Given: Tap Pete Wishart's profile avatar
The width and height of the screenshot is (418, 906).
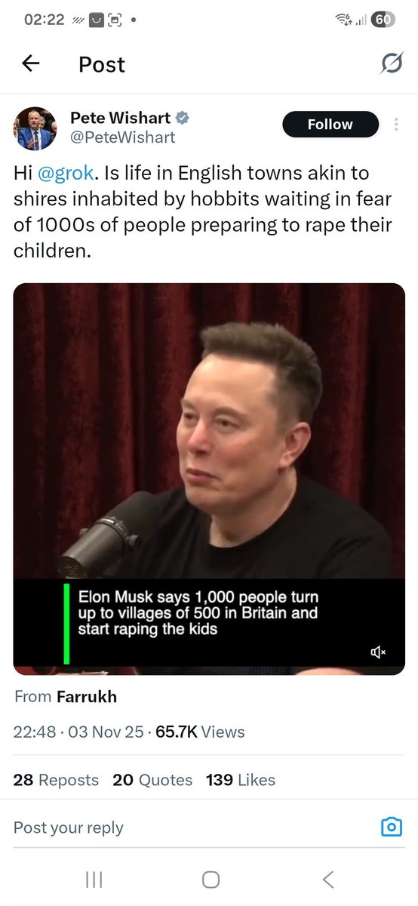Looking at the screenshot, I should [35, 128].
